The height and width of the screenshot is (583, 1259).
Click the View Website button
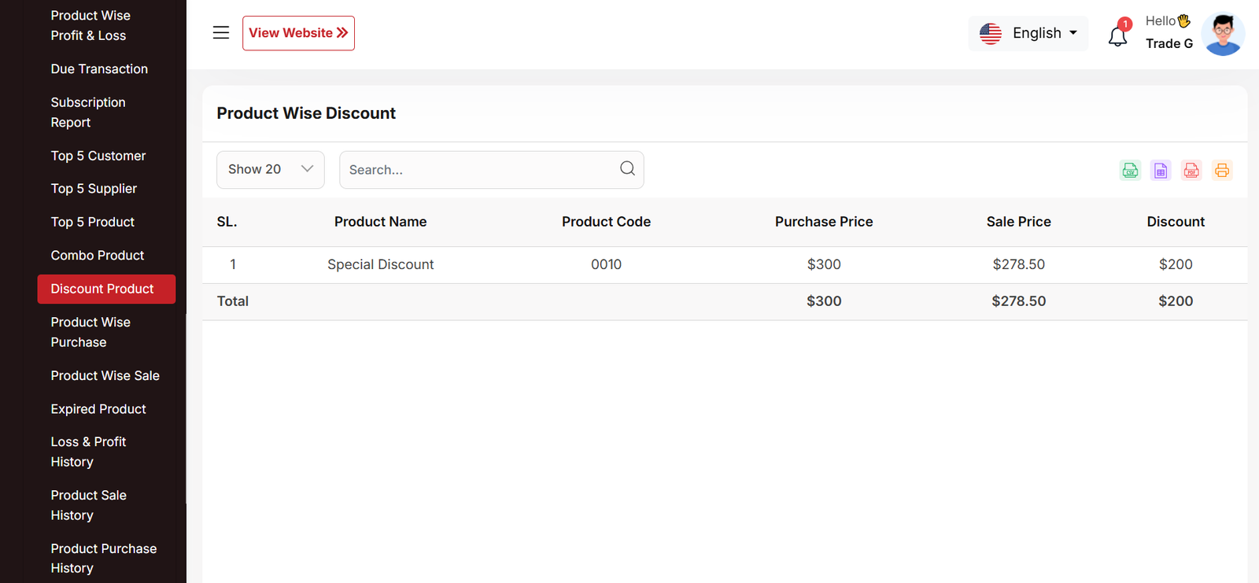click(x=298, y=33)
